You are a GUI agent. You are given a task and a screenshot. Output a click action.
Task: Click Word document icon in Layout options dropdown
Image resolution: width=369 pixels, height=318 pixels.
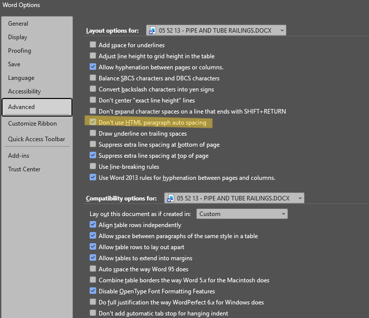coord(152,30)
